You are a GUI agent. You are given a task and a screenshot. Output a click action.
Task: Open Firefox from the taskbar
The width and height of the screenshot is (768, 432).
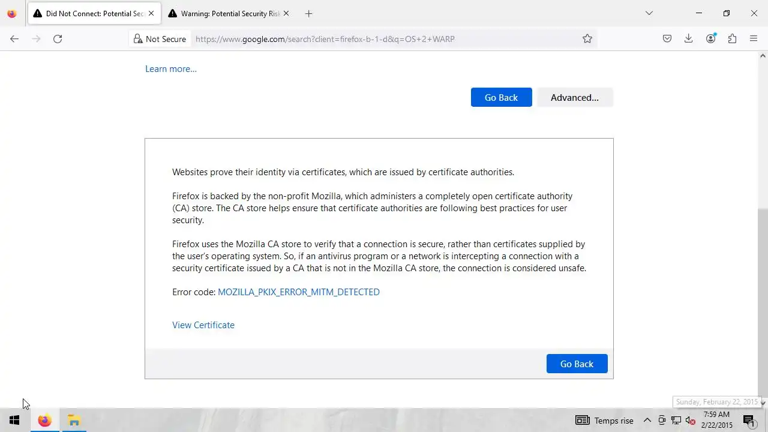(x=44, y=421)
